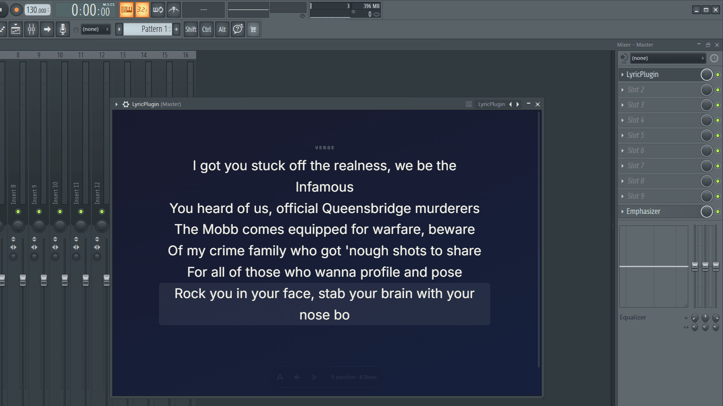The image size is (723, 406).
Task: Select the Pattern 1 selector field
Action: (148, 29)
